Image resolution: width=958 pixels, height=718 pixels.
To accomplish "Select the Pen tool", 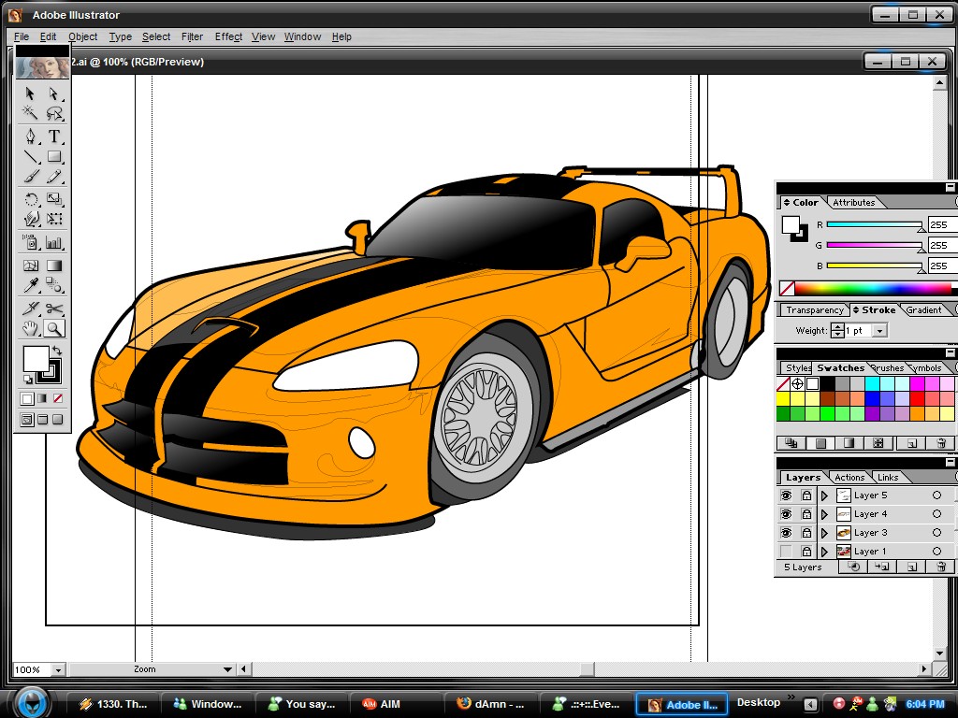I will (x=31, y=136).
